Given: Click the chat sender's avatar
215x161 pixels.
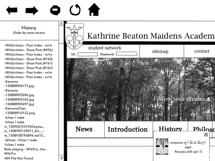Looking at the screenshot, I should (x=162, y=147).
